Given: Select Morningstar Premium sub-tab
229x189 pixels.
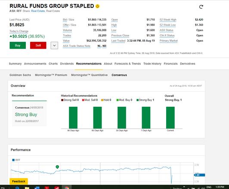Looking at the screenshot, I should click(51, 75).
